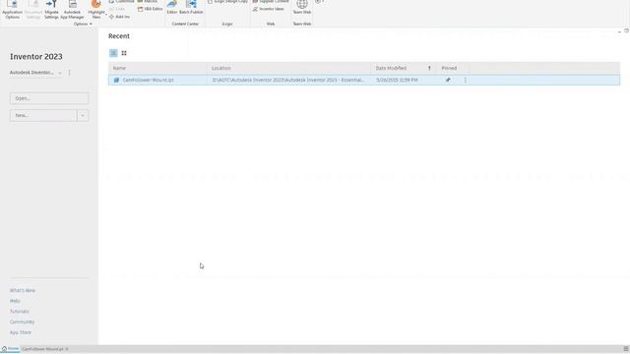Open the Help link
This screenshot has height=354, width=630.
coord(15,301)
